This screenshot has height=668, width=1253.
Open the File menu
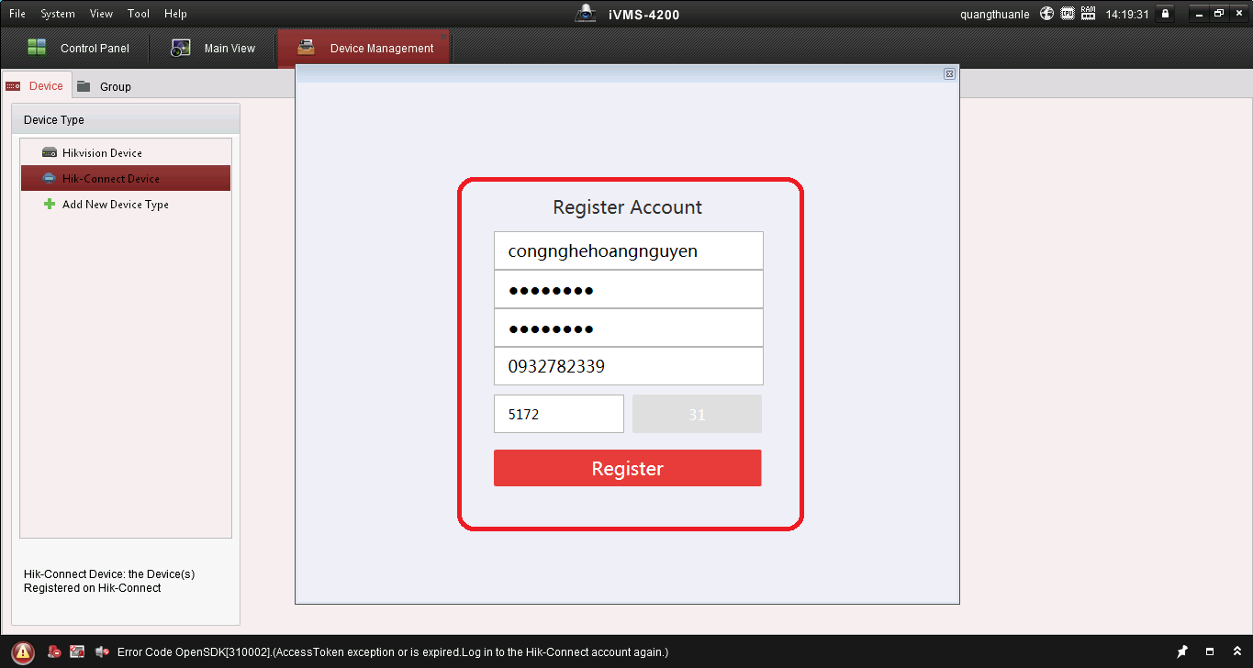(x=17, y=14)
